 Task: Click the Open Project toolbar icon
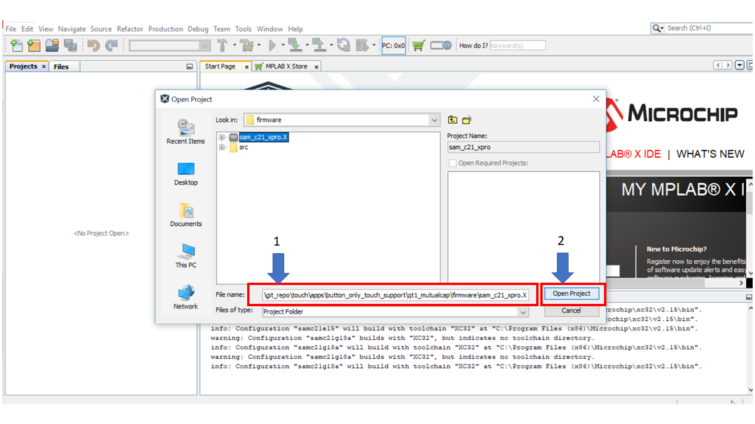(52, 45)
